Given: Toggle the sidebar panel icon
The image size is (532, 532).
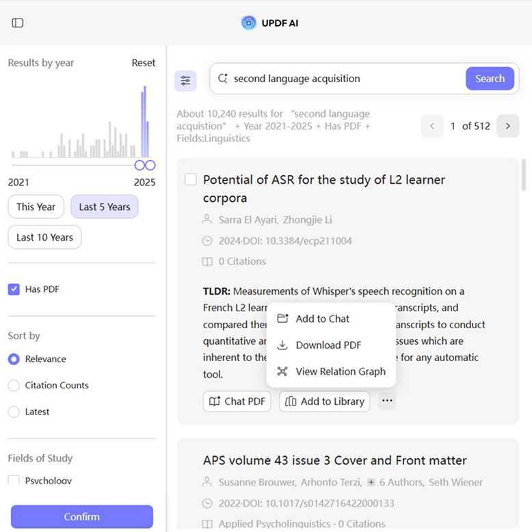Looking at the screenshot, I should tap(18, 23).
